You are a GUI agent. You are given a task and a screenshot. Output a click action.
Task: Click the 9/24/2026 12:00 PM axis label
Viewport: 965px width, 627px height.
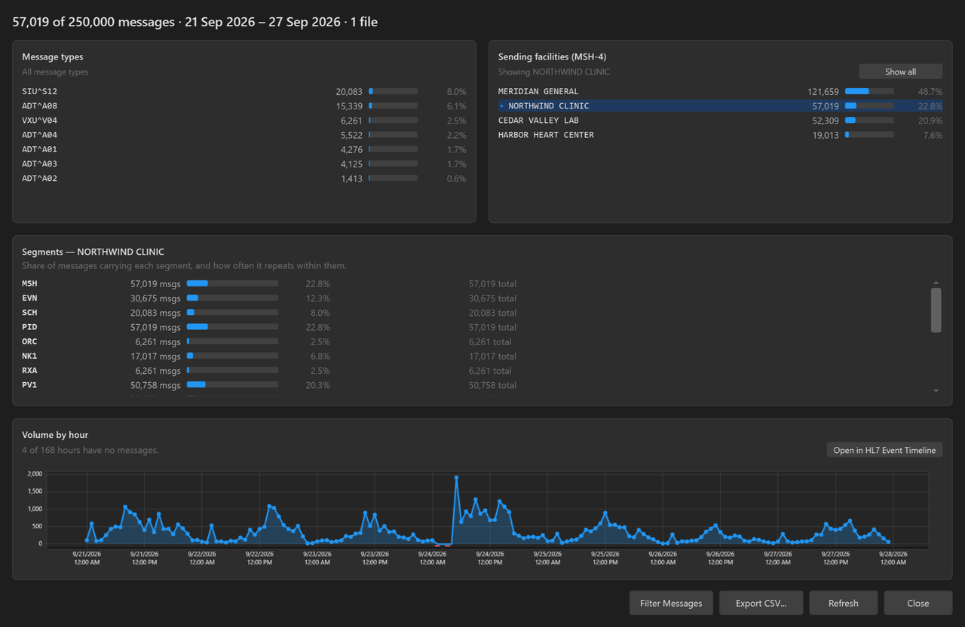490,558
